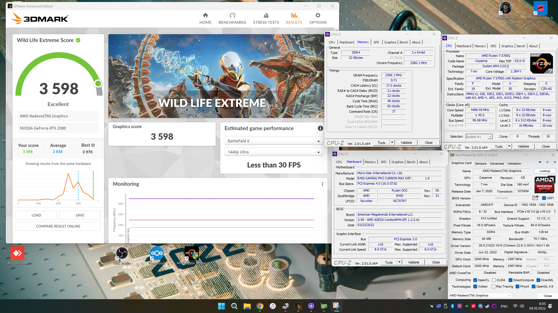Open Tools dropdown arrow in CPU-Z Mainboard window
The height and width of the screenshot is (313, 558).
399,262
